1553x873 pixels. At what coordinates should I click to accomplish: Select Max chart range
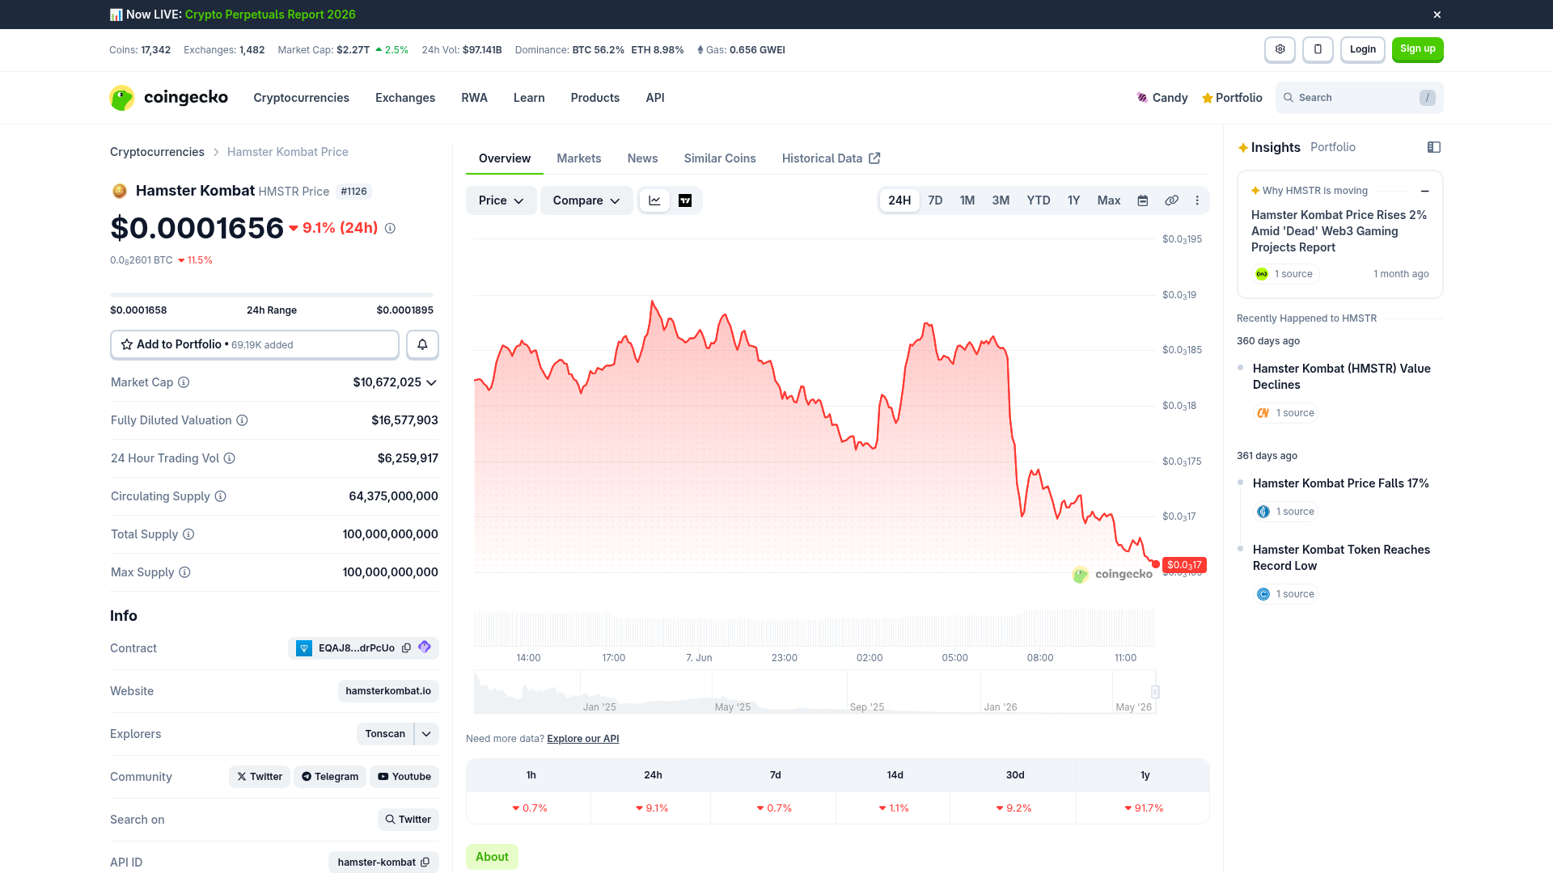1109,200
